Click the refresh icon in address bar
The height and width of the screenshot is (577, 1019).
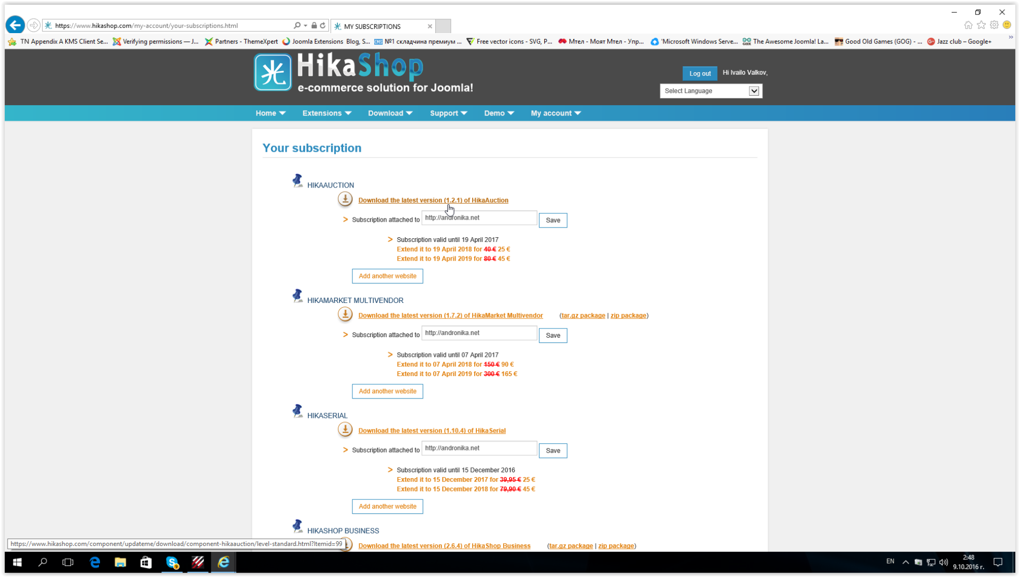pyautogui.click(x=323, y=25)
